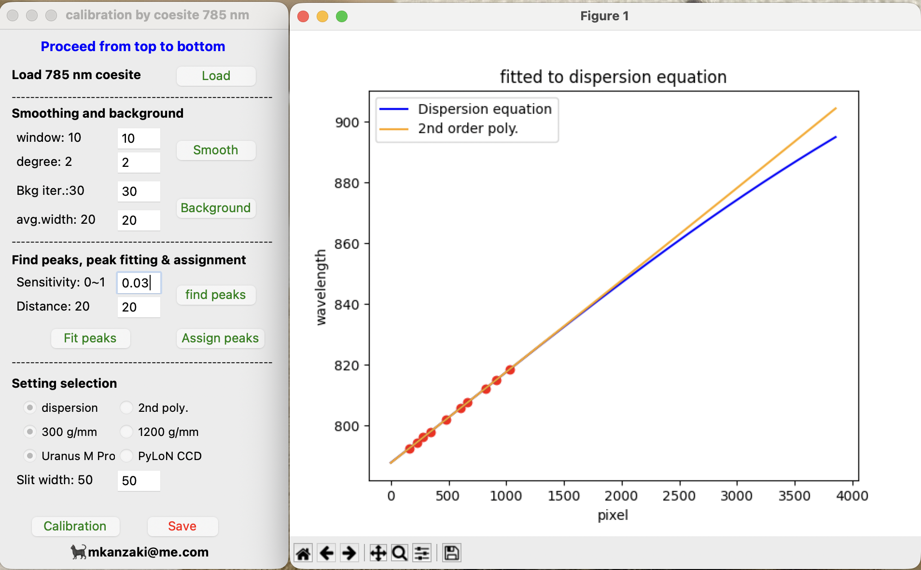Select the dispersion radio button
This screenshot has height=570, width=921.
30,407
